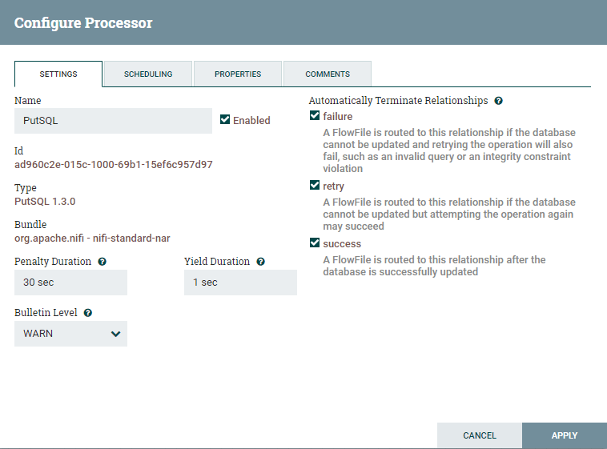Click the 'failure' relationship label
The width and height of the screenshot is (607, 449).
click(x=338, y=117)
